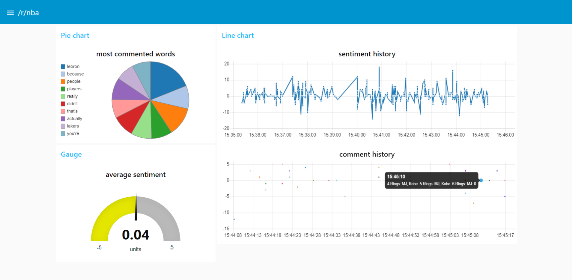Click the /r/nba page title

click(28, 13)
